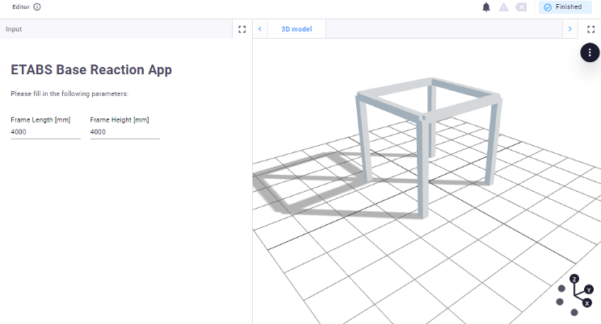Align view to the X axis

tap(586, 302)
